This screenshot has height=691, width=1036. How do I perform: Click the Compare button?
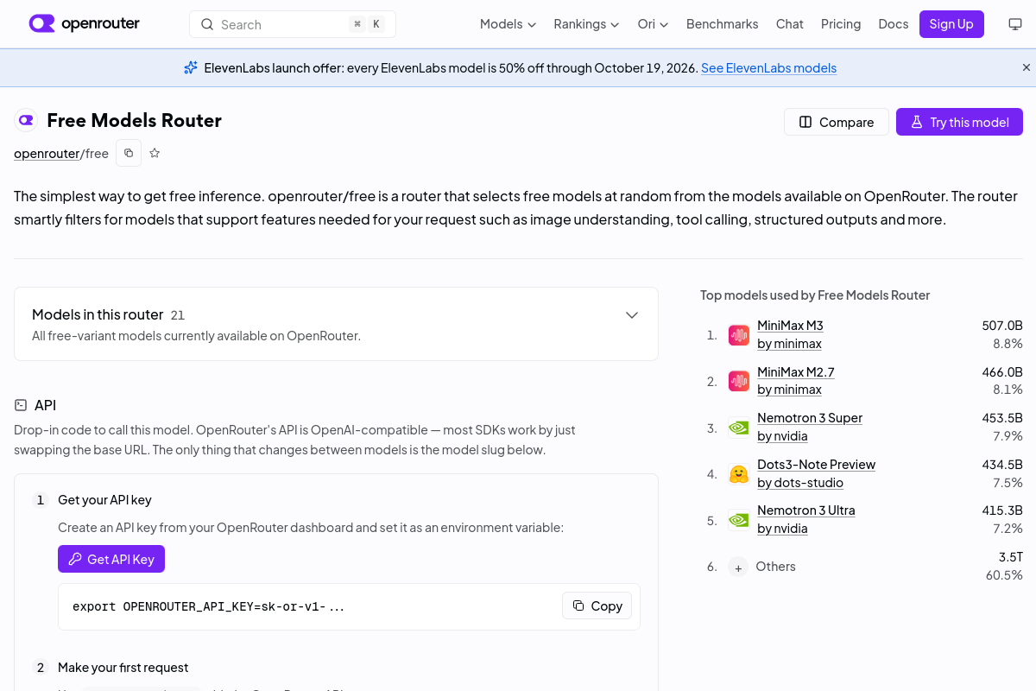pyautogui.click(x=836, y=122)
